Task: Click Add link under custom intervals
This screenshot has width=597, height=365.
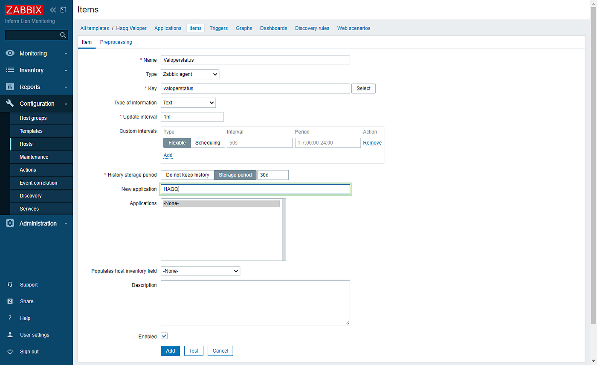Action: 168,155
